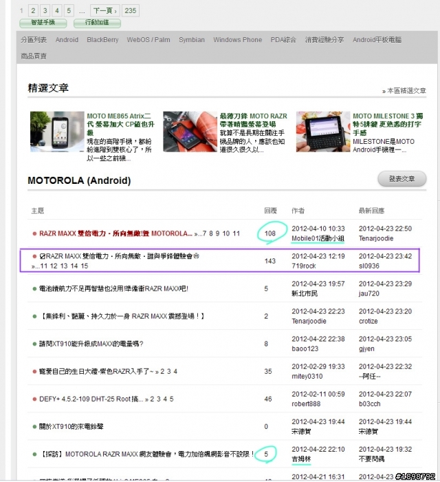Open author mitey0310 profile
Viewport: 440px width, 482px height.
pos(307,377)
